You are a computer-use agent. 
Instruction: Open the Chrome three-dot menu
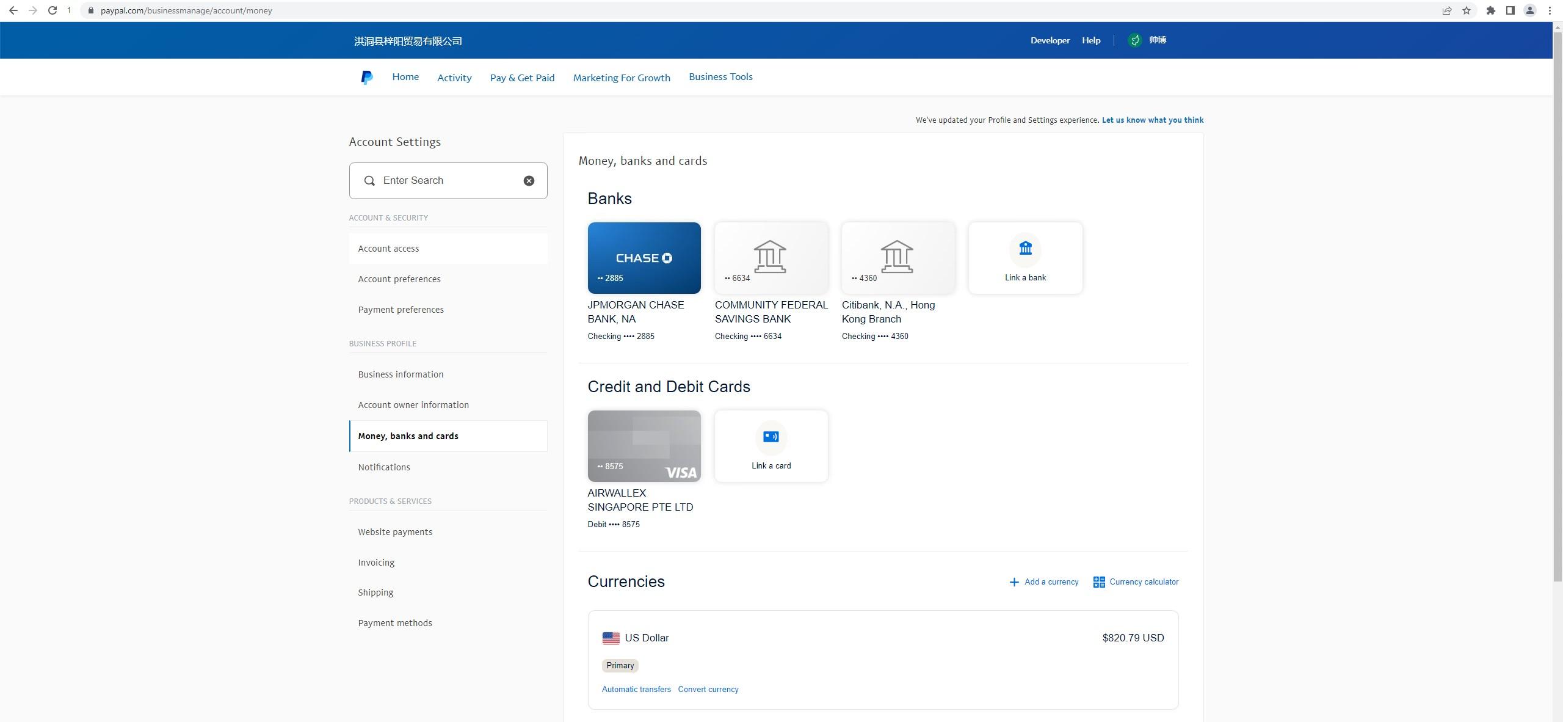[1550, 10]
